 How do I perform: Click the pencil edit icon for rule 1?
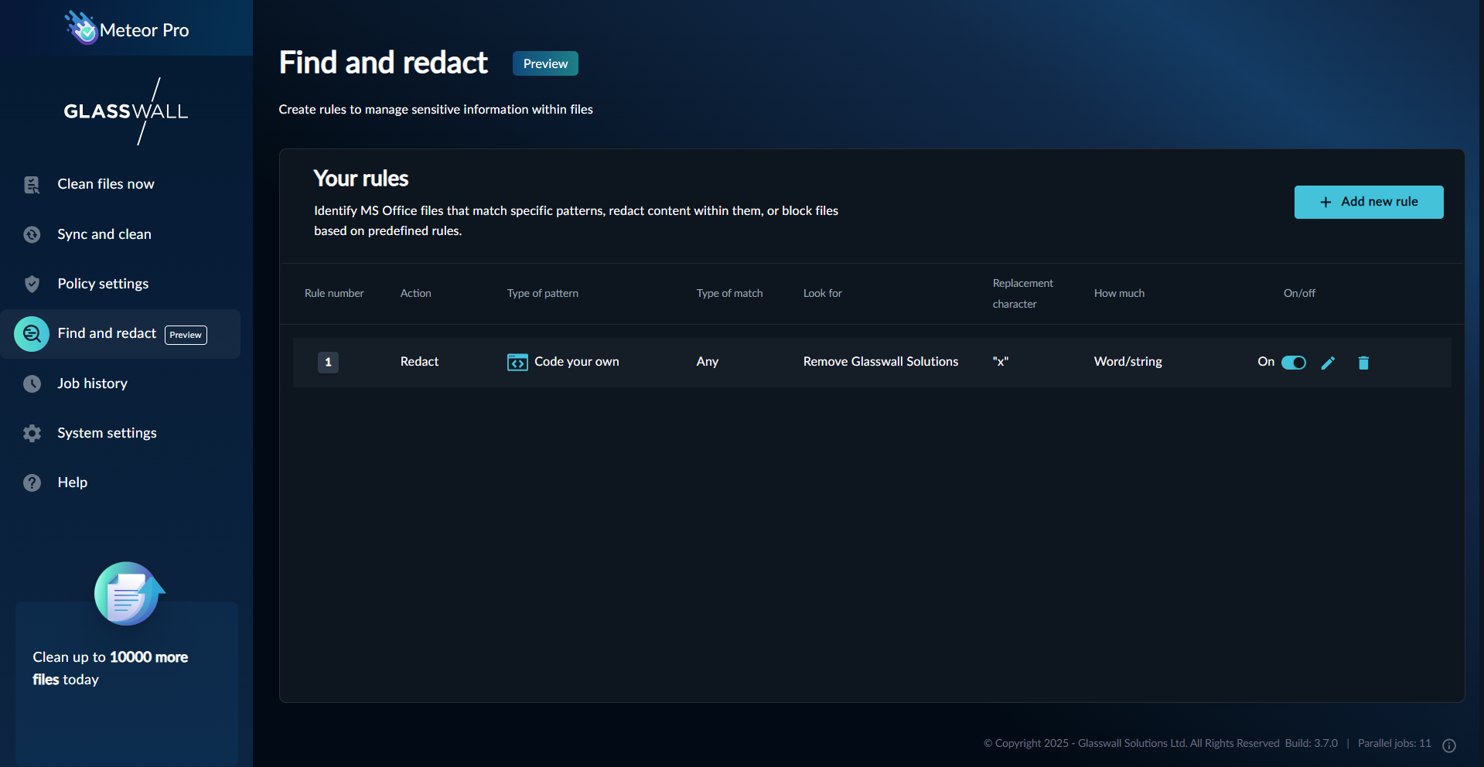point(1328,363)
